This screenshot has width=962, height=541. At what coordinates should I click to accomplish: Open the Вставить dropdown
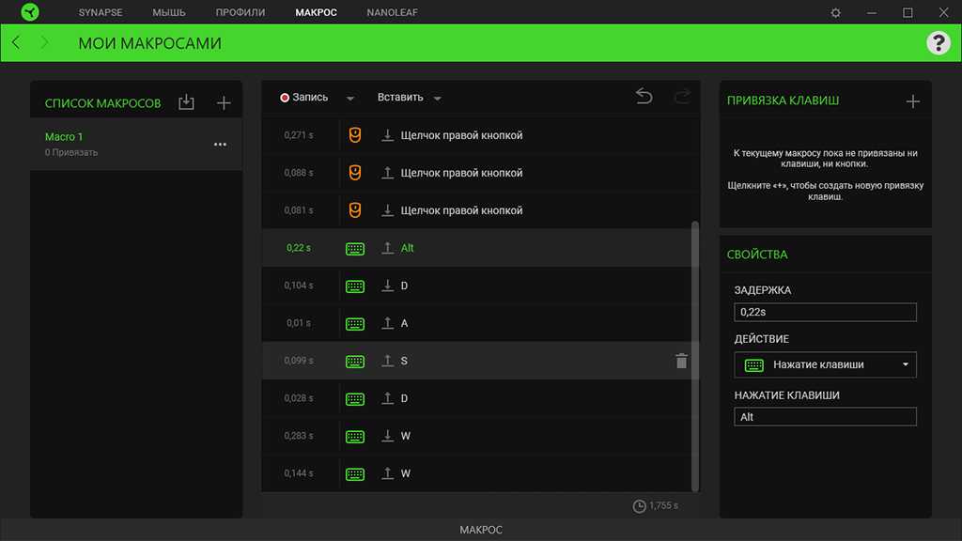[409, 98]
